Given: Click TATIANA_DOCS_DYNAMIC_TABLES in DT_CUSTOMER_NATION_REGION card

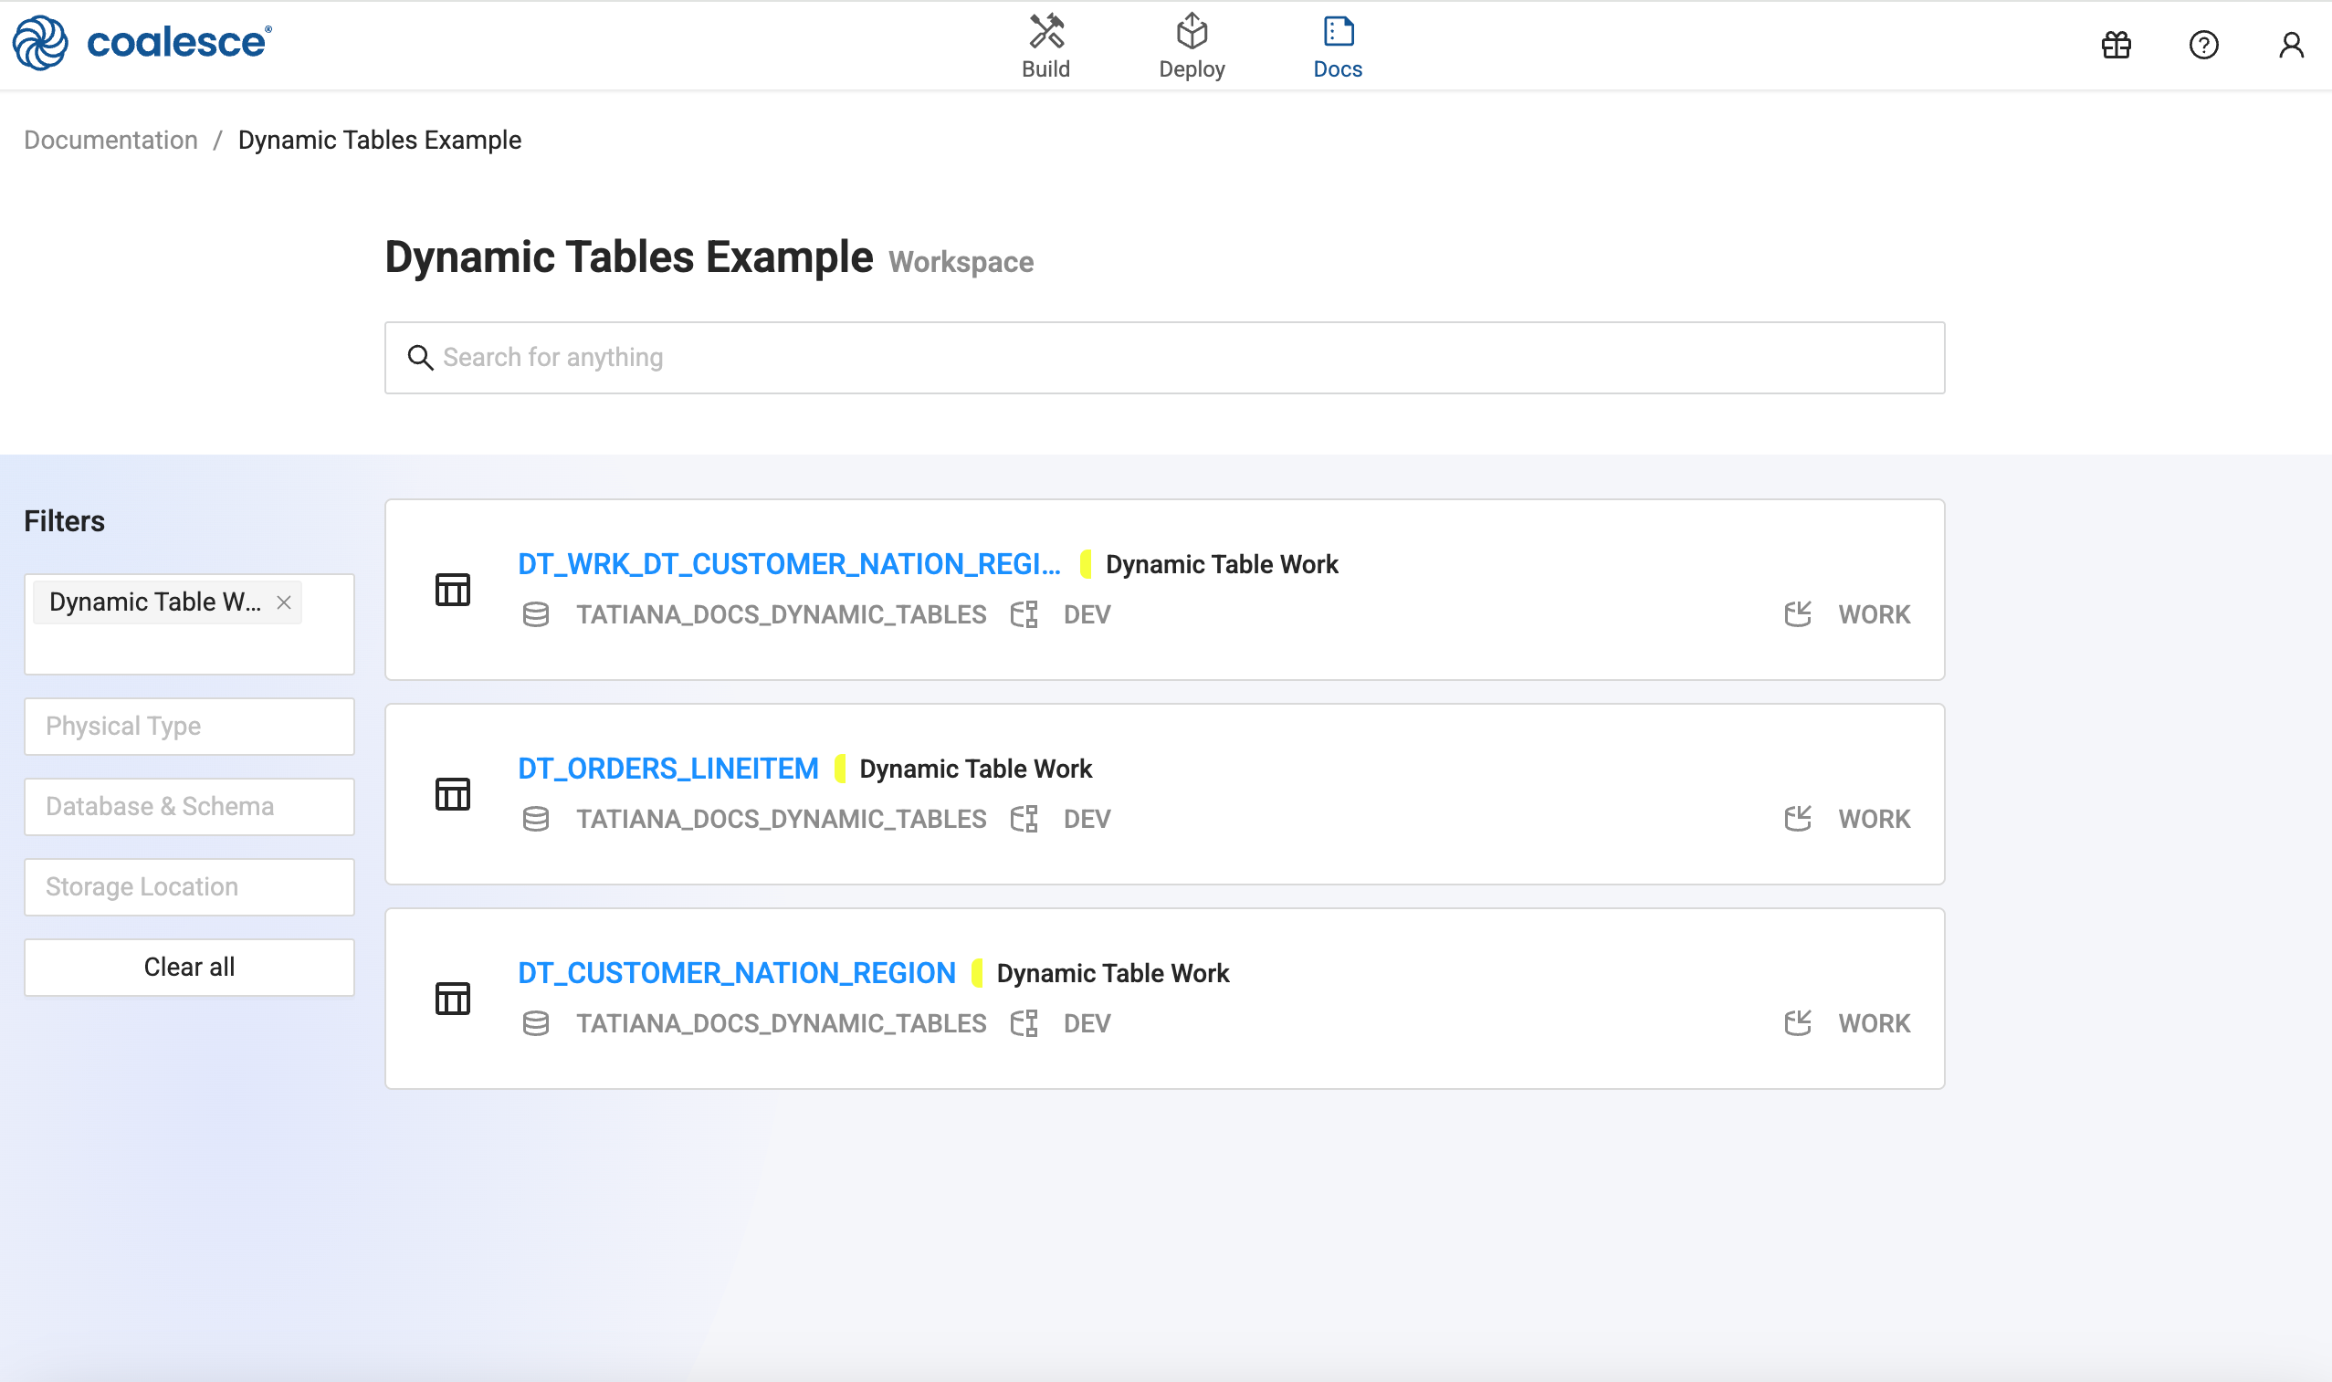Looking at the screenshot, I should 781,1023.
